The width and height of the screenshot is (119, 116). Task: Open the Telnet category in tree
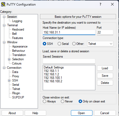tap(16, 89)
